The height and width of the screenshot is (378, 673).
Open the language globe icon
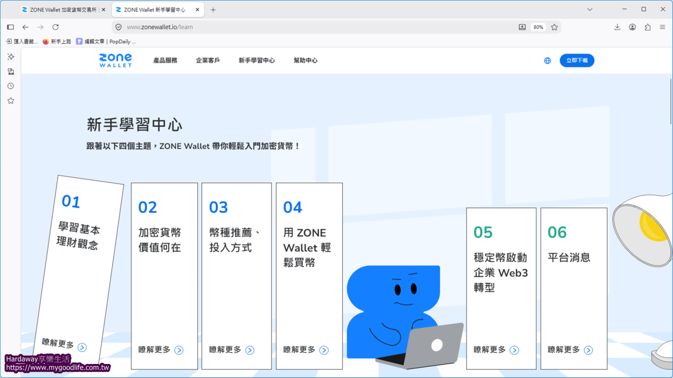[x=547, y=61]
